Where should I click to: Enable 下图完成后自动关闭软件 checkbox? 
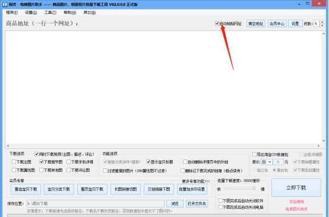[220, 200]
